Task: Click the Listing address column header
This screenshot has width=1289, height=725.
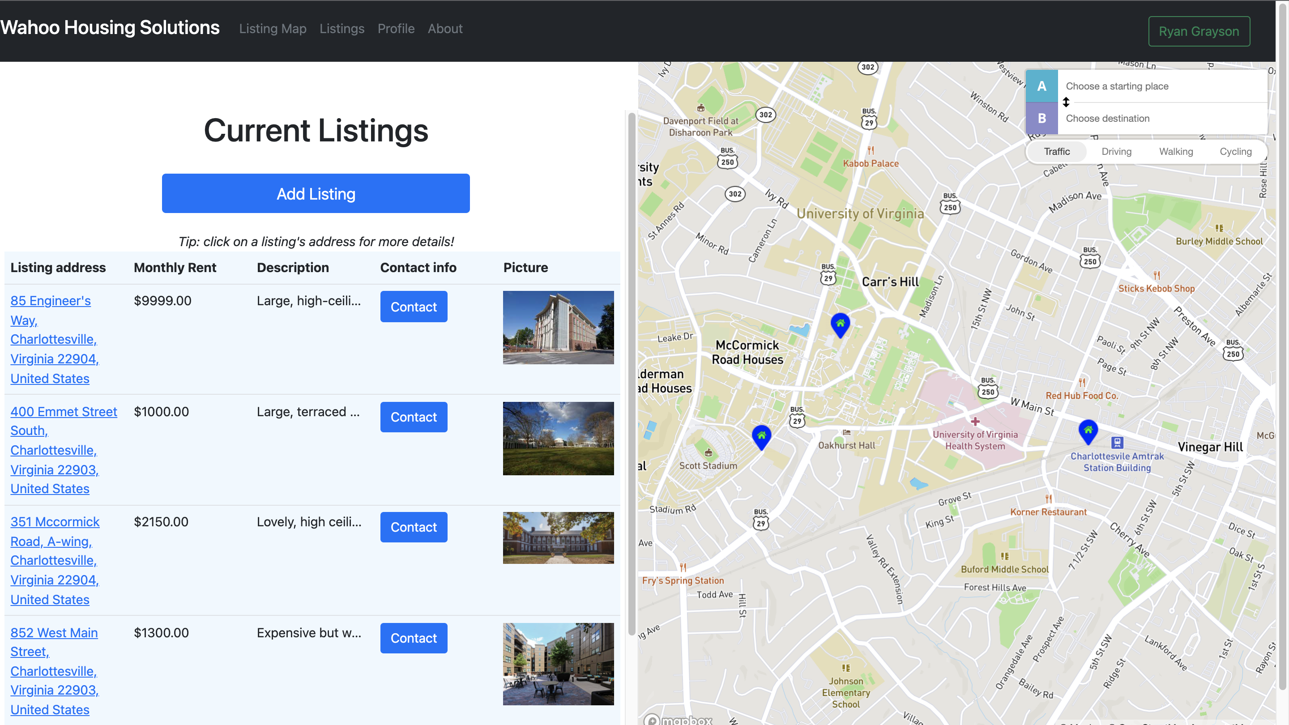Action: pyautogui.click(x=58, y=268)
